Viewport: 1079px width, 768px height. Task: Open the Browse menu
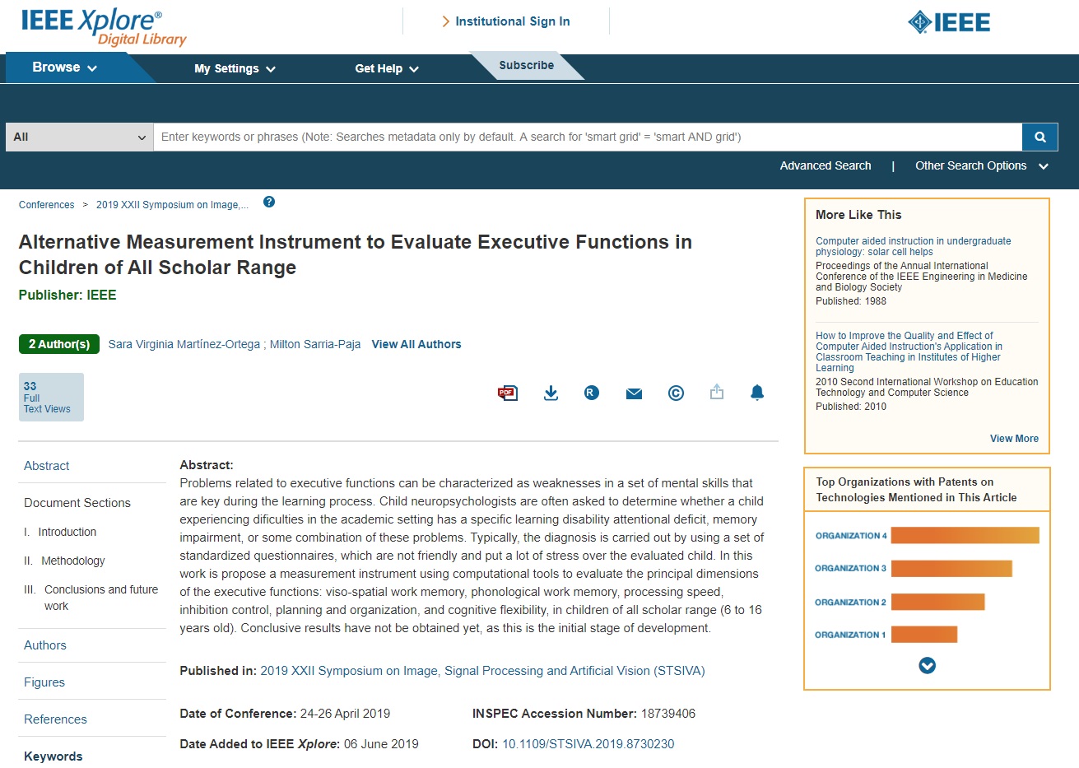[x=64, y=67]
